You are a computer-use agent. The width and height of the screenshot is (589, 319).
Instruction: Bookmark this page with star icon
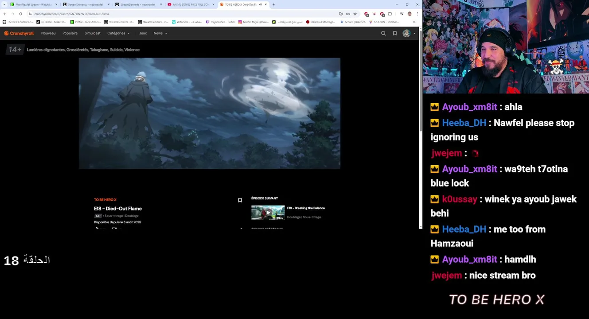point(355,14)
